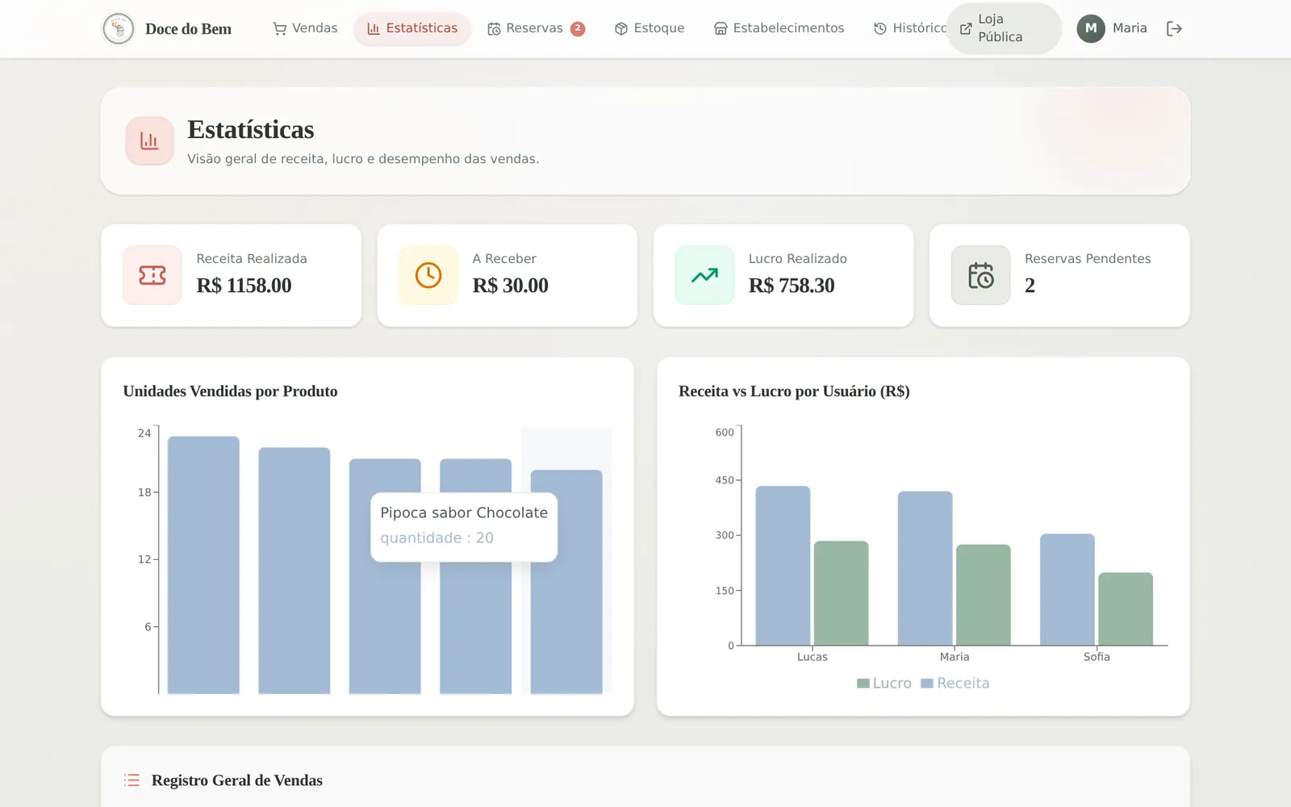Open Loja Pública link
This screenshot has height=807, width=1291.
[1004, 28]
